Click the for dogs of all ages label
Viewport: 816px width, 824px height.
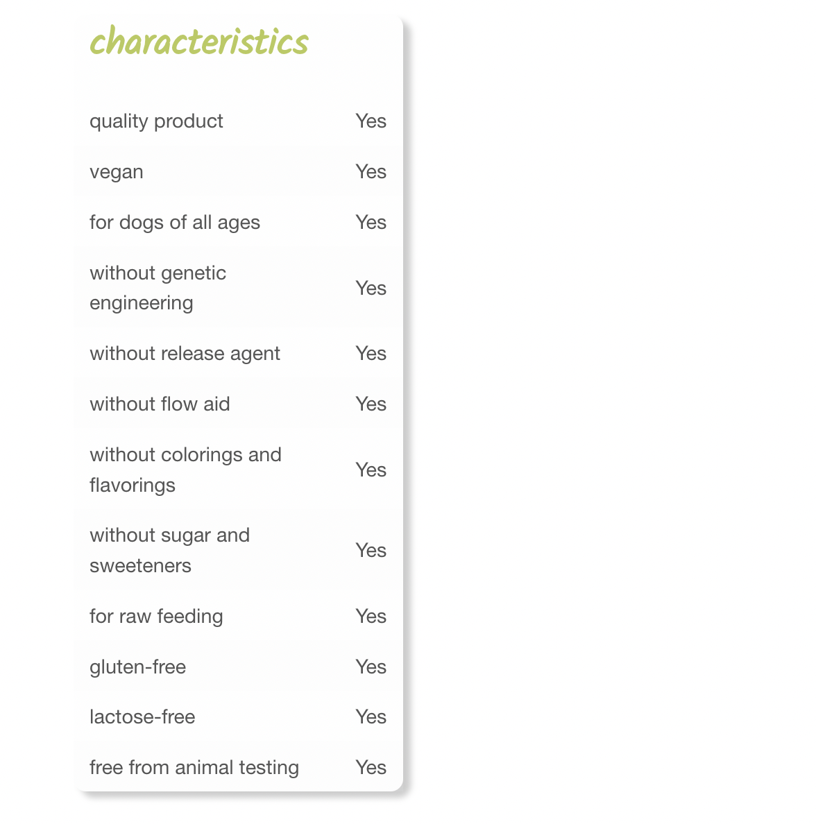point(175,223)
